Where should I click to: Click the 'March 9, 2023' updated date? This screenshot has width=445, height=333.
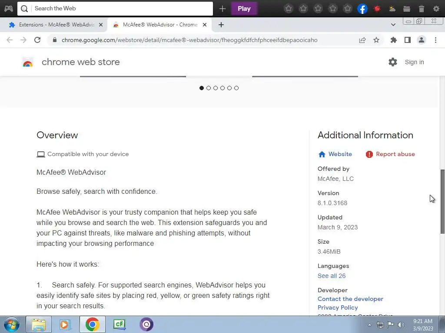(x=337, y=227)
